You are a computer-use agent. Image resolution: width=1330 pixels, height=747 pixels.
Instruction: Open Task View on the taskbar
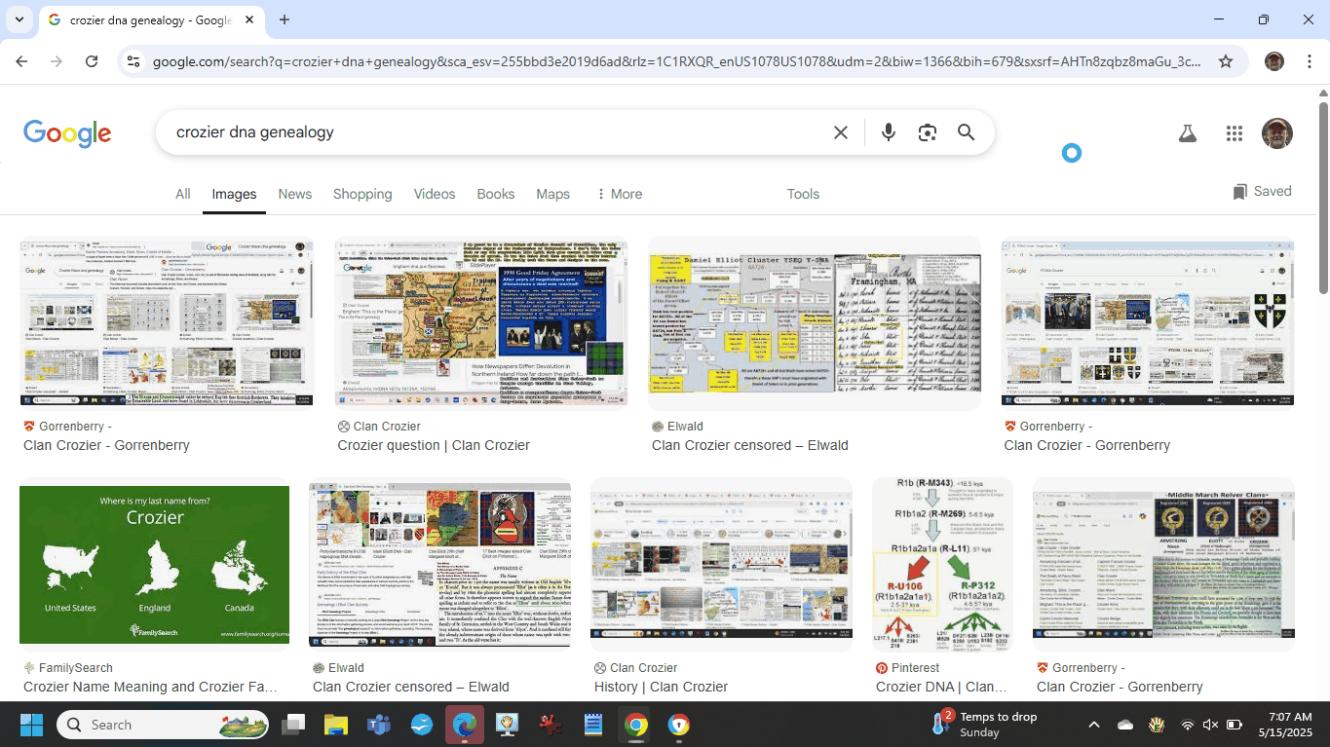[x=293, y=725]
